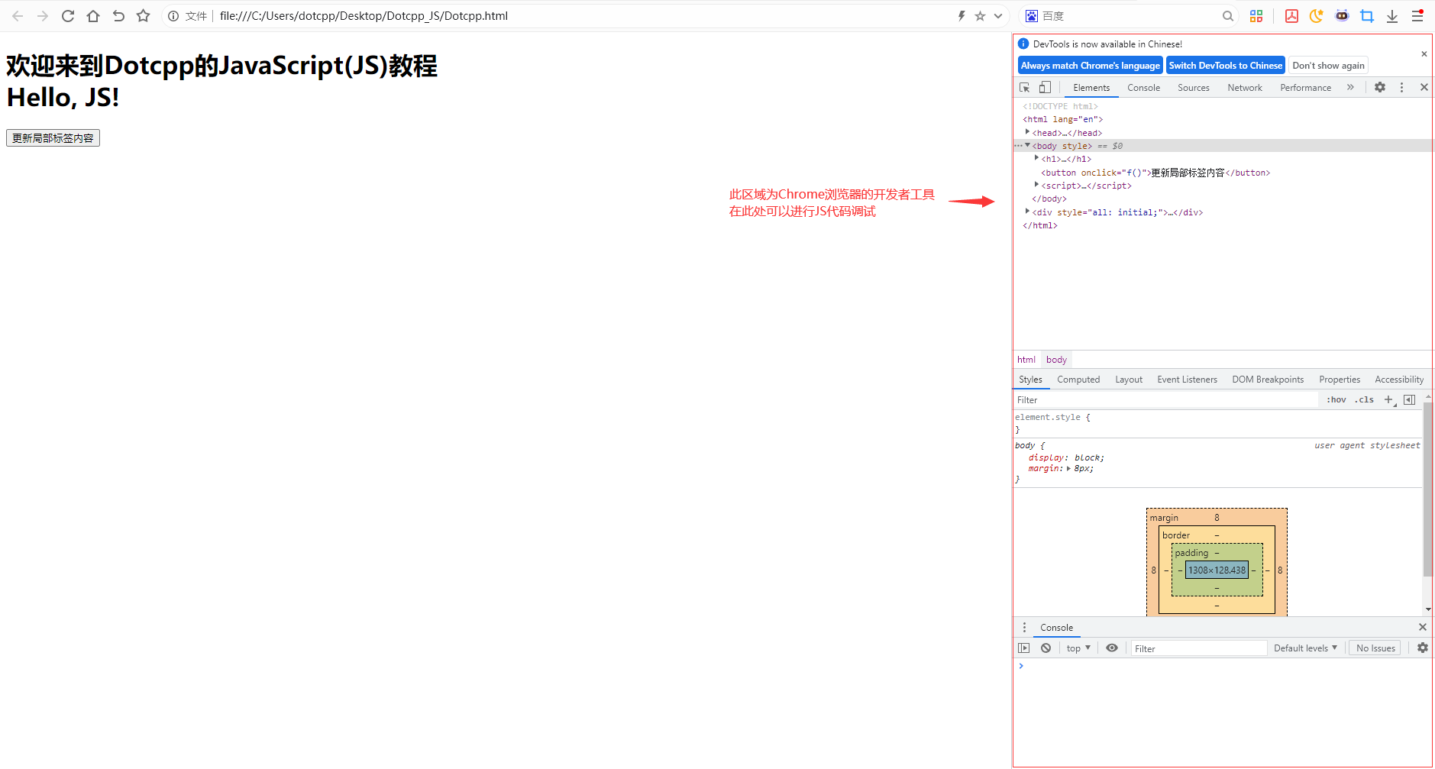Select the inspect element picker tool
This screenshot has width=1435, height=769.
coord(1024,87)
